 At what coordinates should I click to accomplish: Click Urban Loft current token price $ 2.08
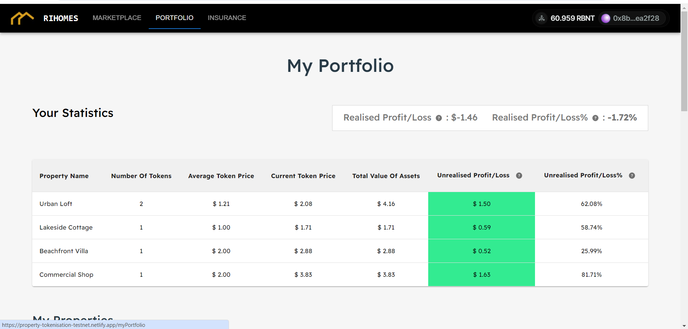click(x=303, y=204)
